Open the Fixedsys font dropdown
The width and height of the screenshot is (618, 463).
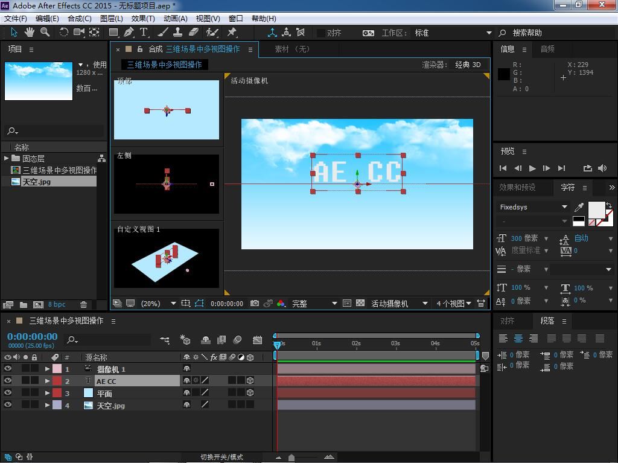[x=533, y=207]
